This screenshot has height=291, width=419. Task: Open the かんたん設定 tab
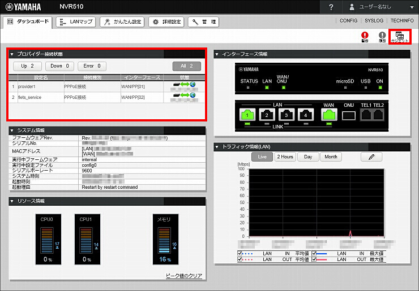122,22
